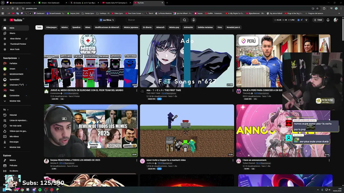Open Serpias memes 2025 thumbnail
Viewport: 344px width, 193px height.
[91, 131]
